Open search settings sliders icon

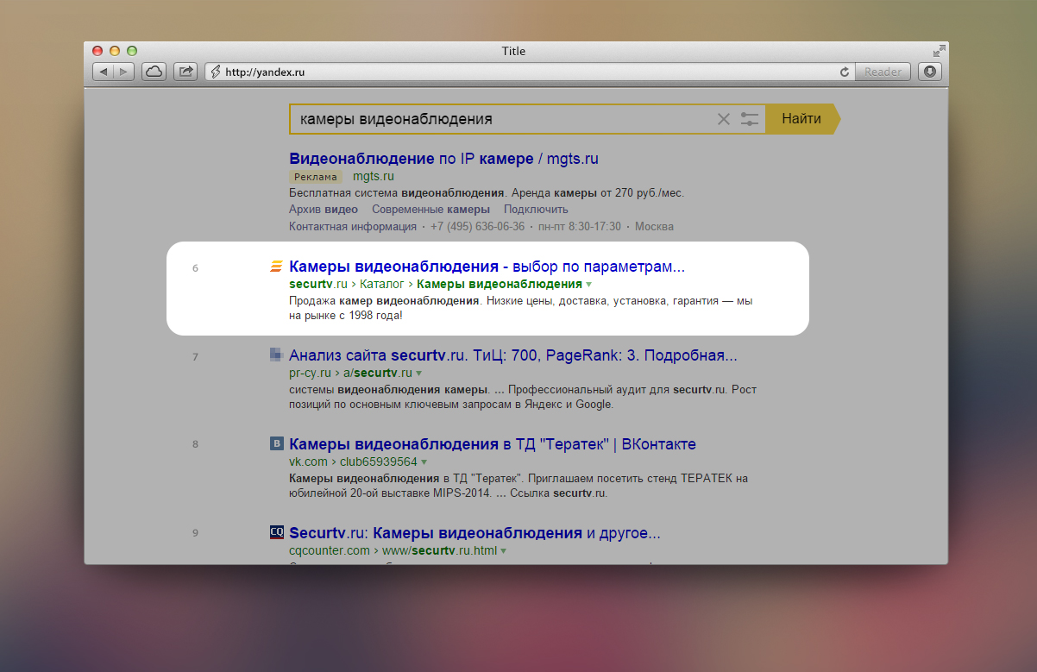coord(750,119)
